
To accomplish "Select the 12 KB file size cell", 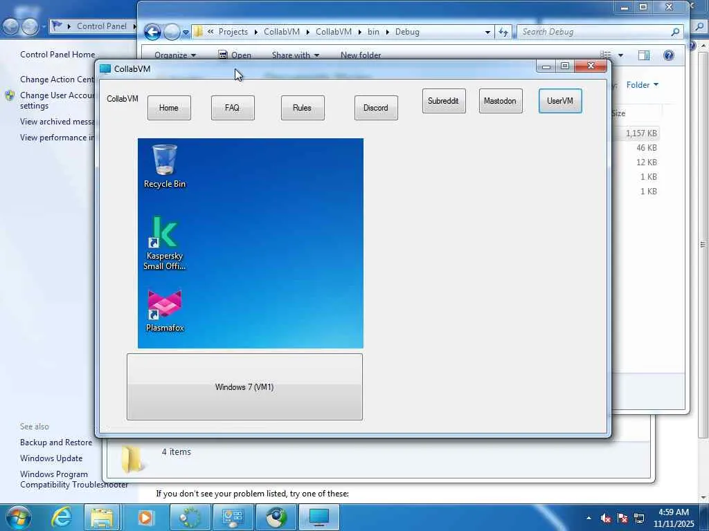I will coord(647,162).
